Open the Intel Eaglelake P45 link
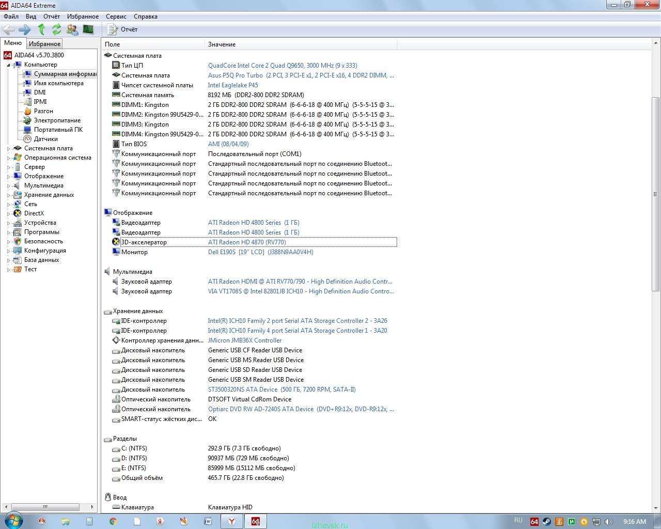 pyautogui.click(x=233, y=85)
